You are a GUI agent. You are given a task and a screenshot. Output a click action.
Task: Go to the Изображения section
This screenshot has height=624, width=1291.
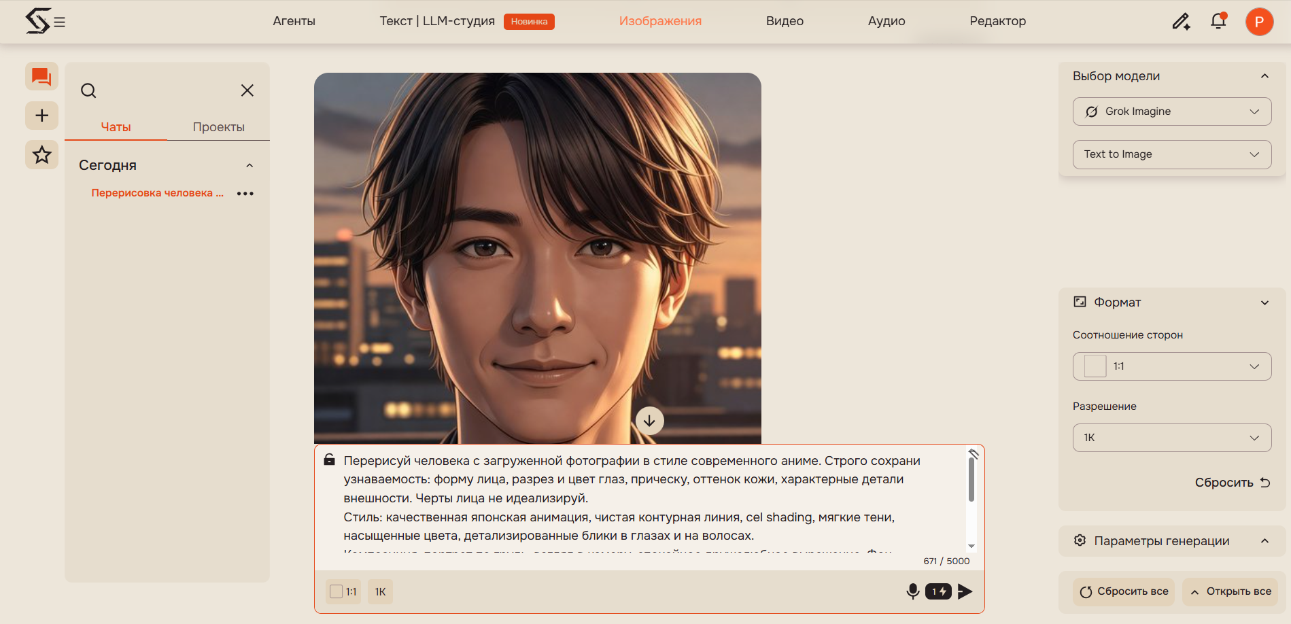click(x=660, y=21)
